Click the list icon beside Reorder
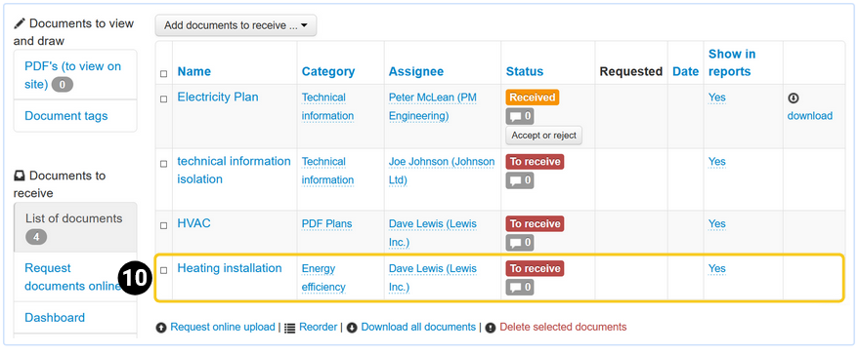The width and height of the screenshot is (859, 353). (x=290, y=328)
